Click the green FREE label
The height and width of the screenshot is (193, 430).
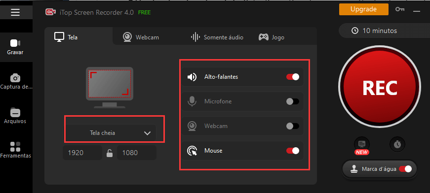pyautogui.click(x=145, y=13)
